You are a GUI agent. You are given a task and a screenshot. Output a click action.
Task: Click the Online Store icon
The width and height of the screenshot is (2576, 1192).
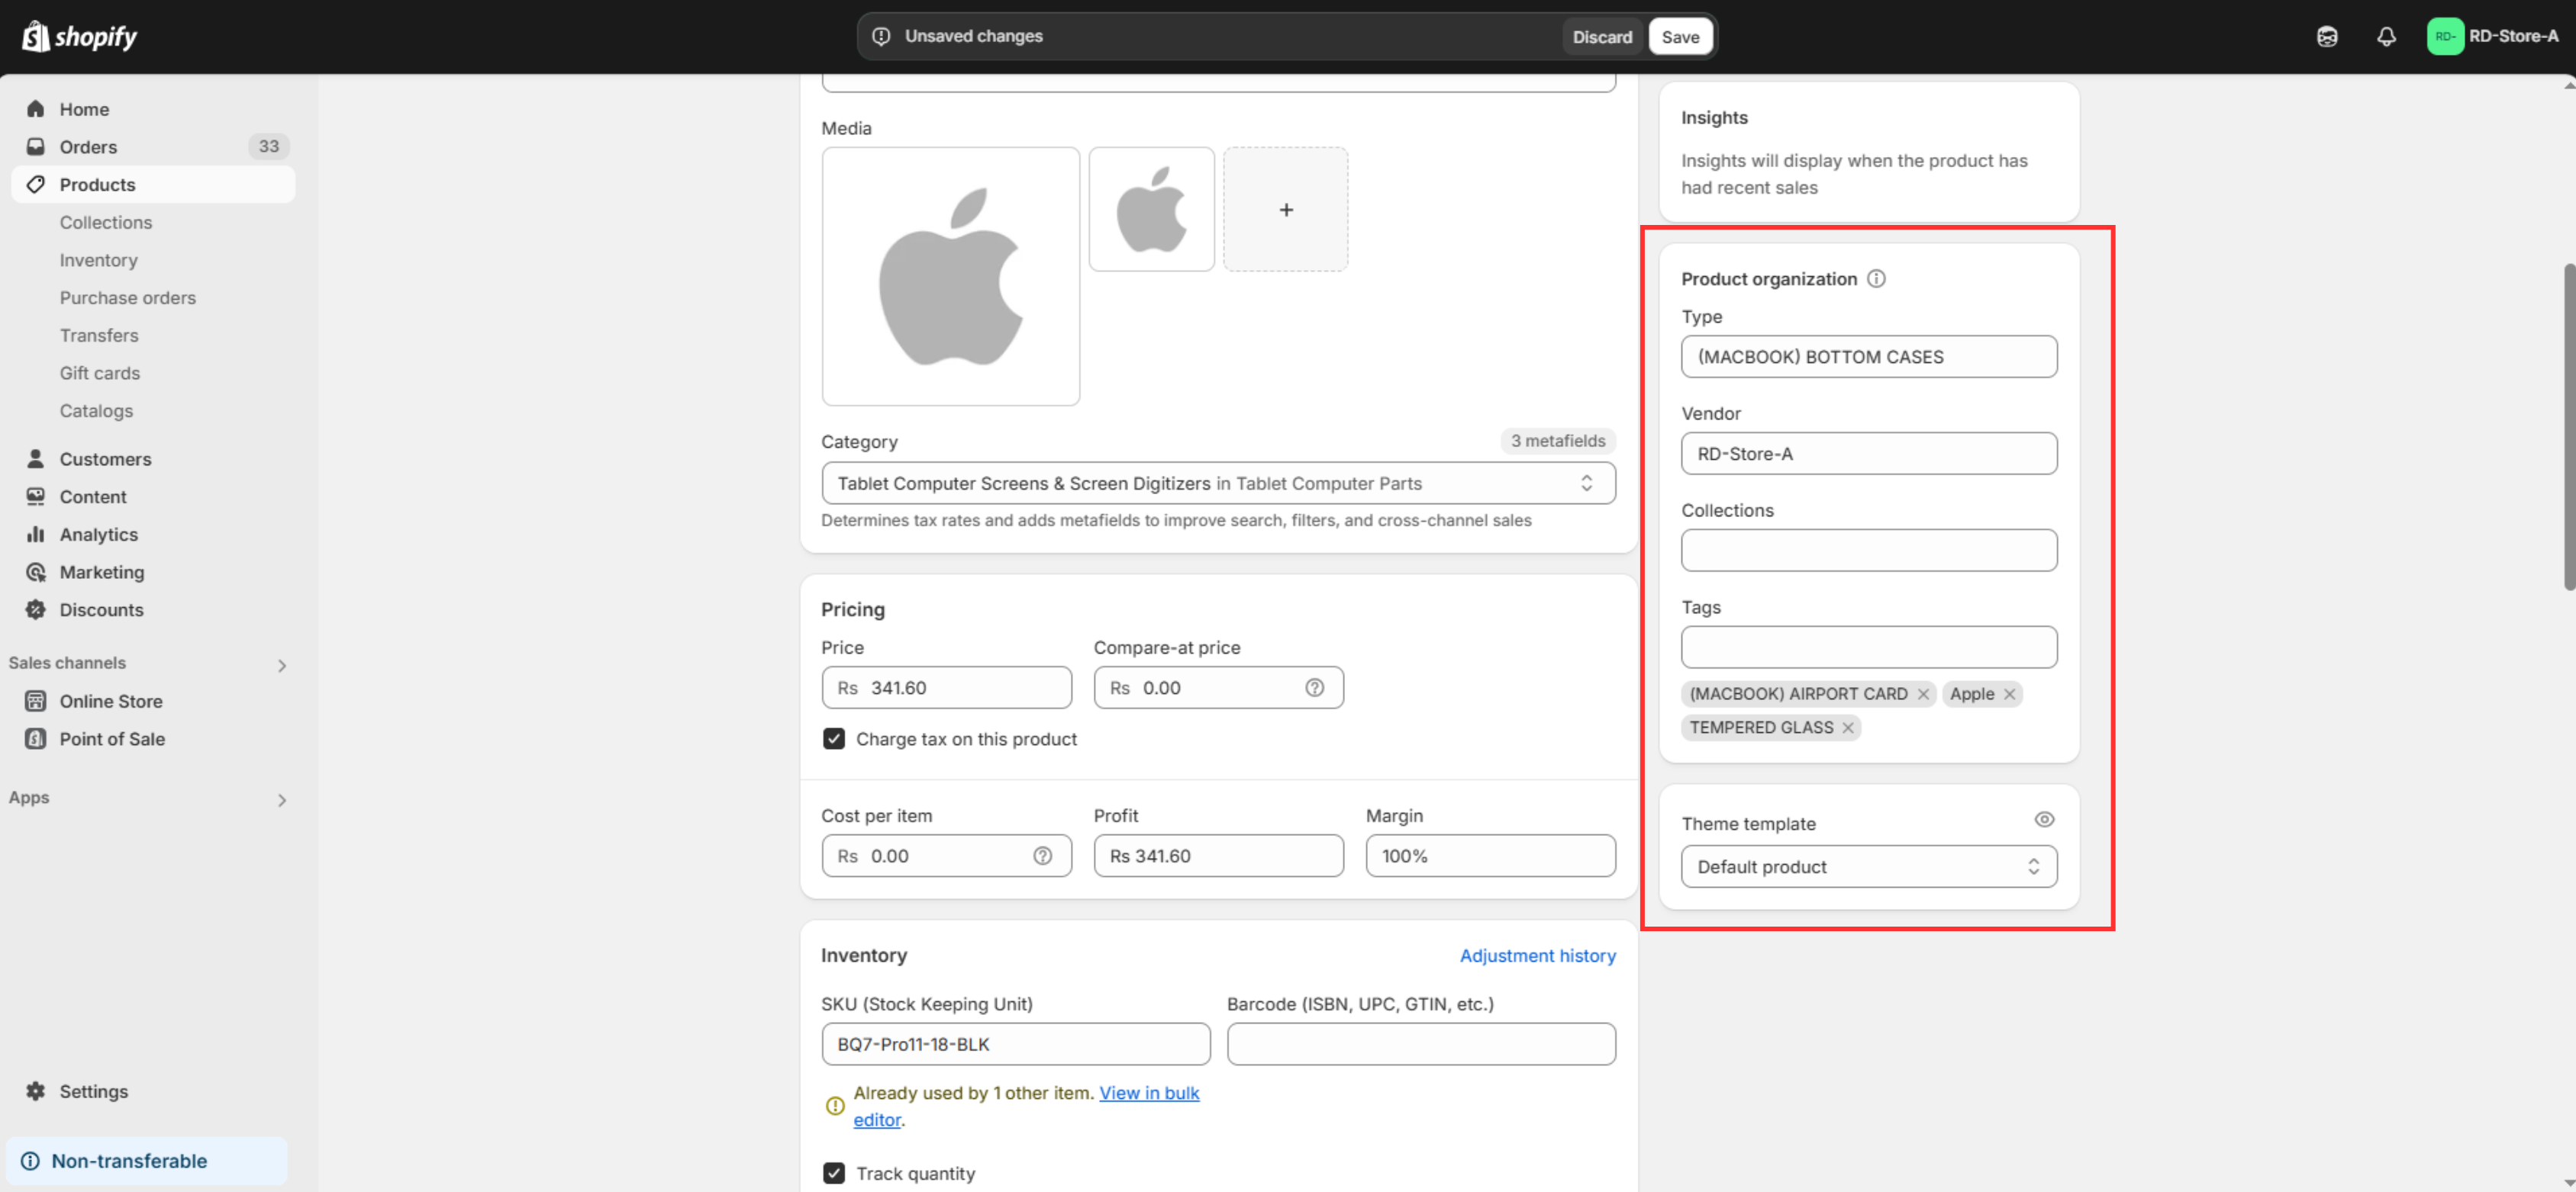click(36, 702)
